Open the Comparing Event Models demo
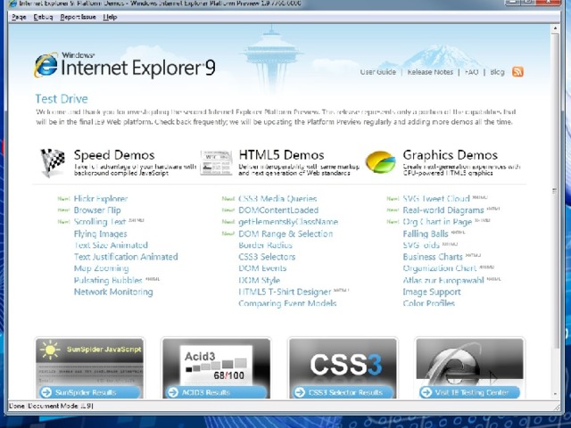 pos(287,303)
